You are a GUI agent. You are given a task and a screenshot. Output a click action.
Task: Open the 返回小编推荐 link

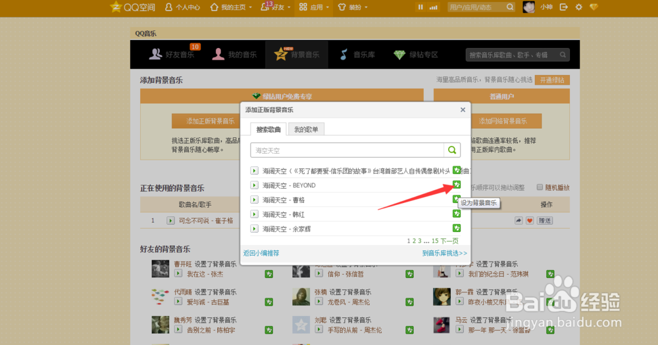[x=261, y=253]
